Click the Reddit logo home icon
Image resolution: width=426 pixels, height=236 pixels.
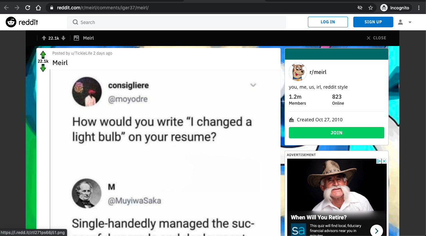coord(22,22)
